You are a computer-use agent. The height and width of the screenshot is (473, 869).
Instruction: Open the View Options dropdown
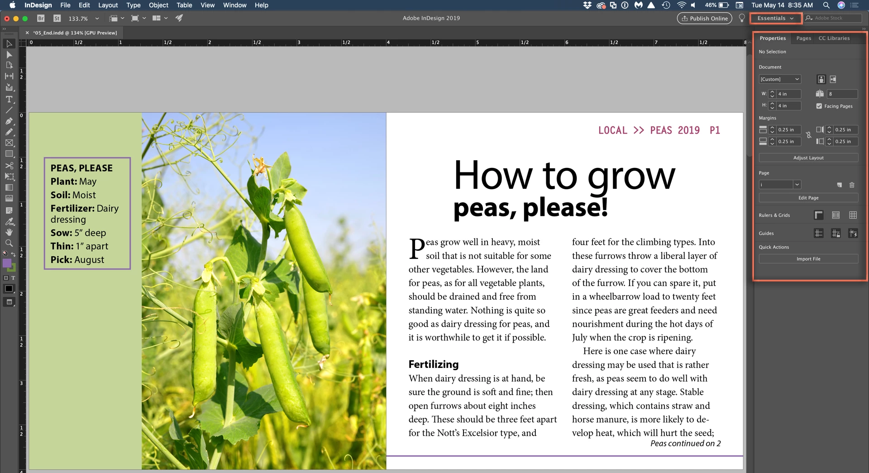click(117, 18)
